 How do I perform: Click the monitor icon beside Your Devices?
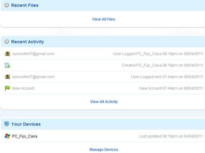coord(7,124)
